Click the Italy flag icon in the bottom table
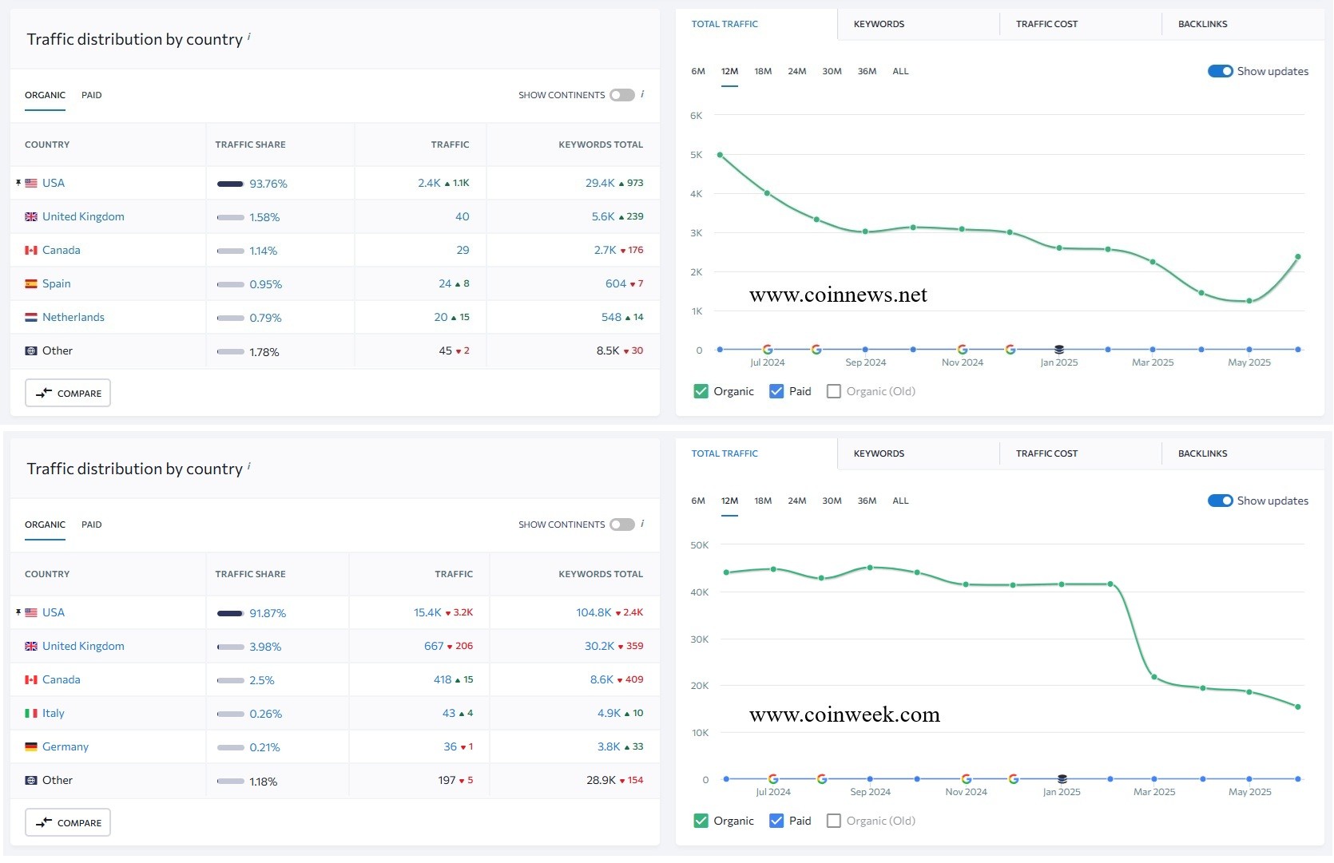This screenshot has width=1334, height=863. (x=31, y=714)
